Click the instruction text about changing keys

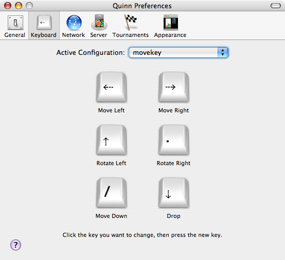(142, 235)
